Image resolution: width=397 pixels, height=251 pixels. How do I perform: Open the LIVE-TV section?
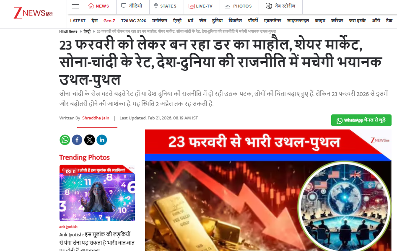200,6
